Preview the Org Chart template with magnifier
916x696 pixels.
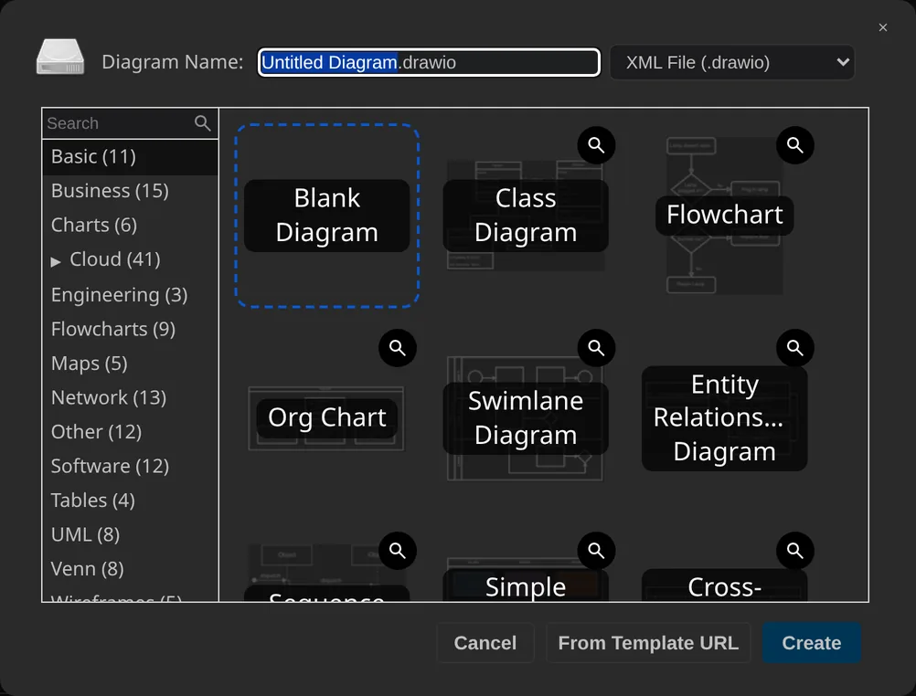pyautogui.click(x=398, y=348)
